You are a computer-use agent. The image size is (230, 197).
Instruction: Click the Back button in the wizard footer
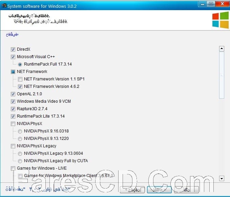[x=132, y=190]
